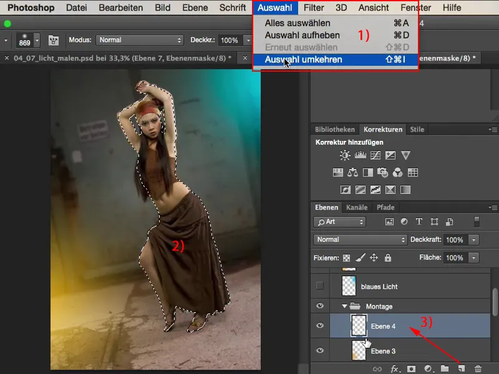Select the Ebene 3 layer thumbnail
499x374 pixels.
pyautogui.click(x=359, y=350)
